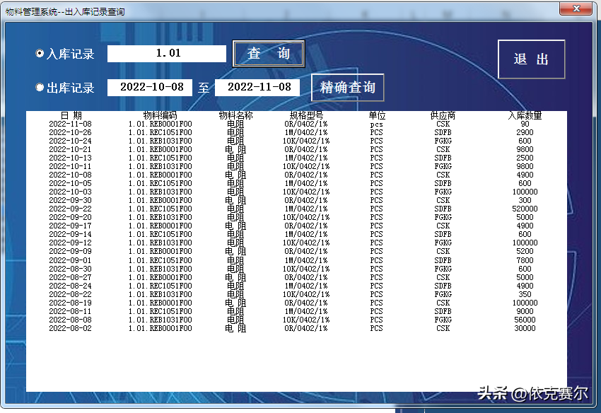Click the 日期 column header
The width and height of the screenshot is (601, 413).
click(71, 115)
